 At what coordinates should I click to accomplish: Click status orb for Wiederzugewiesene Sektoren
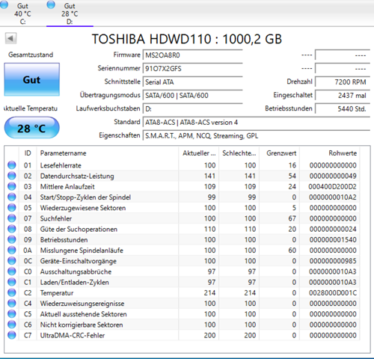tap(12, 207)
